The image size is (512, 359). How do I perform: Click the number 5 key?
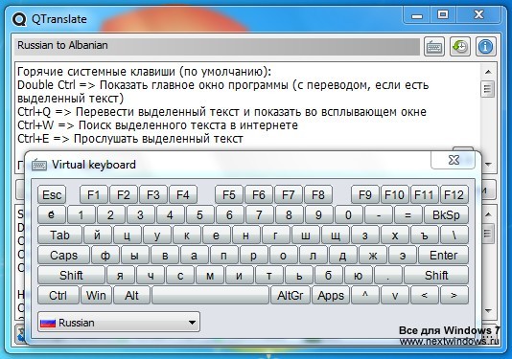199,214
